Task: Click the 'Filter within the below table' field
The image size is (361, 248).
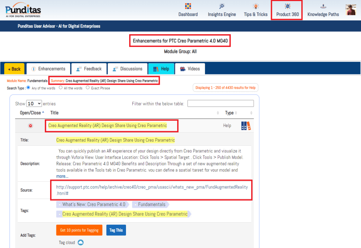Action: point(220,103)
